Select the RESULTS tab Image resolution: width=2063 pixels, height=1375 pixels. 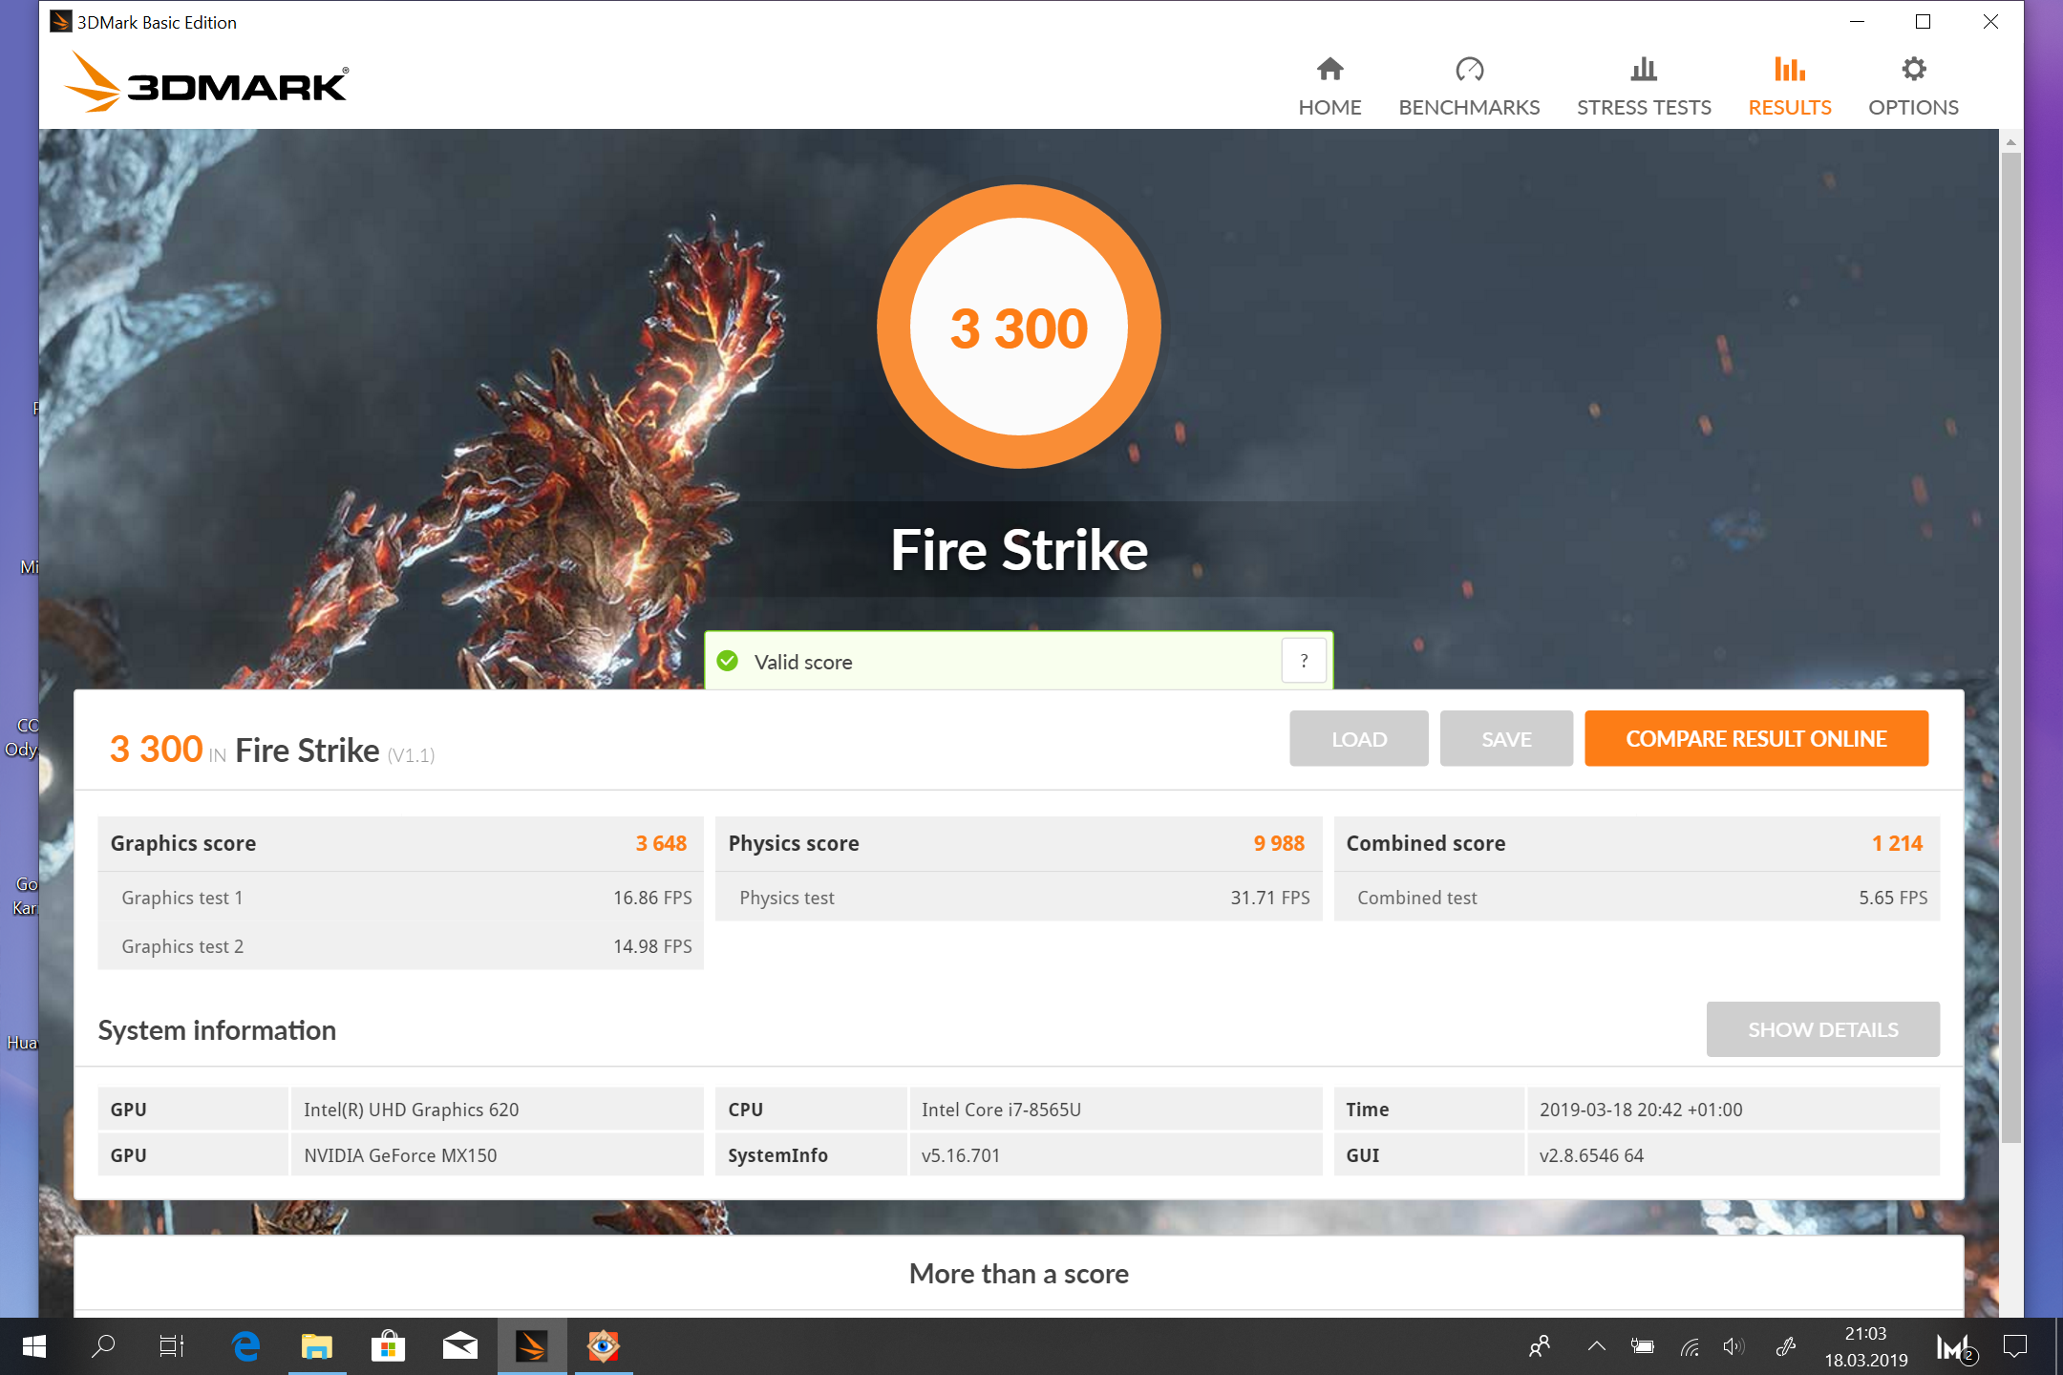pyautogui.click(x=1790, y=87)
